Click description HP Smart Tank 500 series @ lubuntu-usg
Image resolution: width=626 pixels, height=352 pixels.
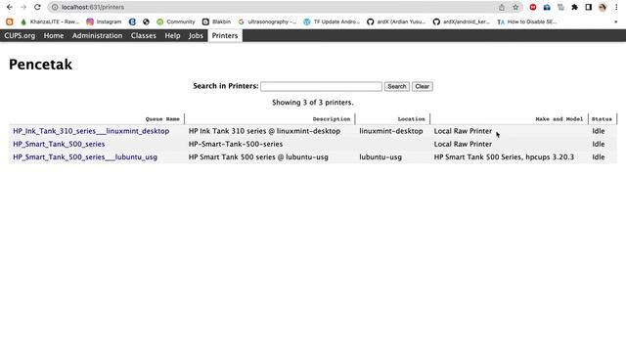pyautogui.click(x=258, y=157)
